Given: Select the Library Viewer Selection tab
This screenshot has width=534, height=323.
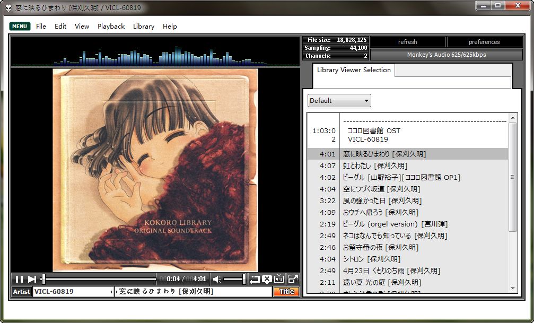Looking at the screenshot, I should (x=354, y=70).
